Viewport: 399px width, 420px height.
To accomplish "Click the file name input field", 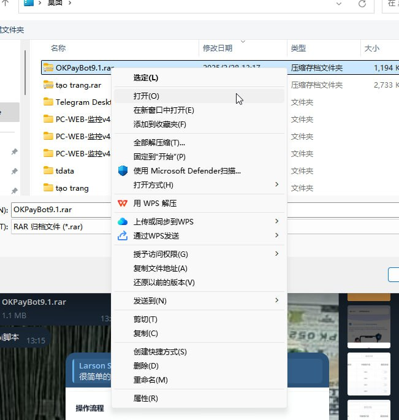I will point(61,210).
